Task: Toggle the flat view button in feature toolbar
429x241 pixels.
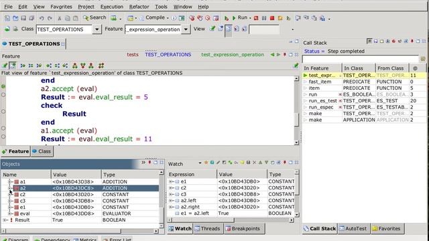Action: pos(13,66)
